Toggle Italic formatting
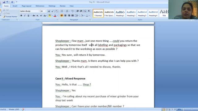 (25, 16)
